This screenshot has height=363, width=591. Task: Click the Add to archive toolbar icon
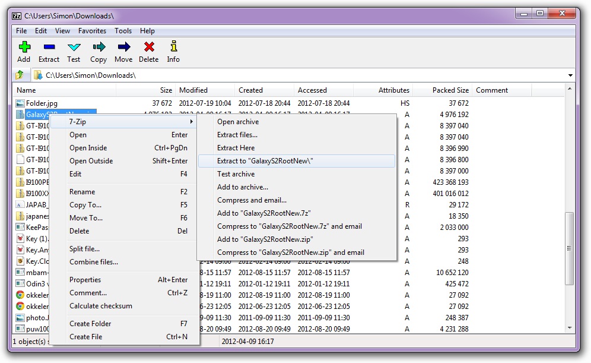click(x=23, y=50)
